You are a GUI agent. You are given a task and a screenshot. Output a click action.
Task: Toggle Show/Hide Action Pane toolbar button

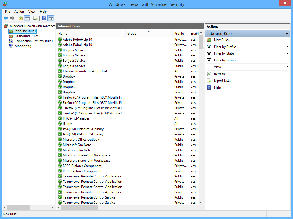coord(51,19)
